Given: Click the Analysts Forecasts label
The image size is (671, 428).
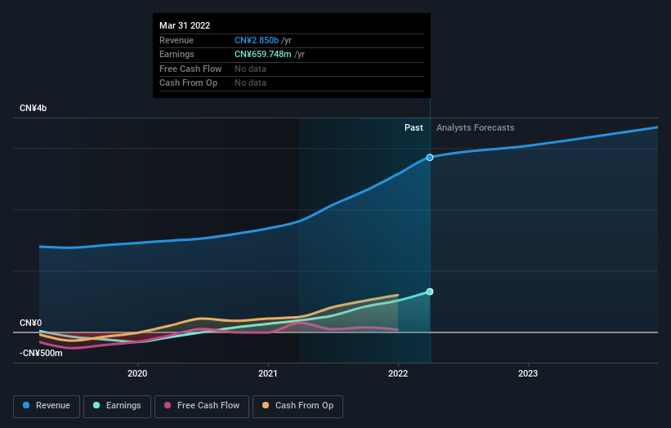Looking at the screenshot, I should [x=476, y=127].
